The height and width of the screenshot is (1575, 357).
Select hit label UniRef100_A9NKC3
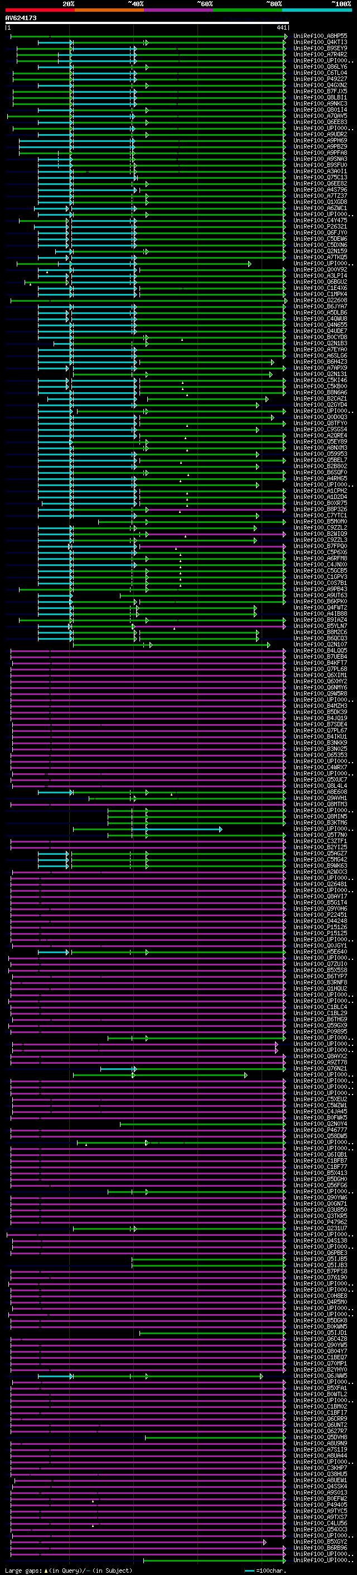coord(320,103)
